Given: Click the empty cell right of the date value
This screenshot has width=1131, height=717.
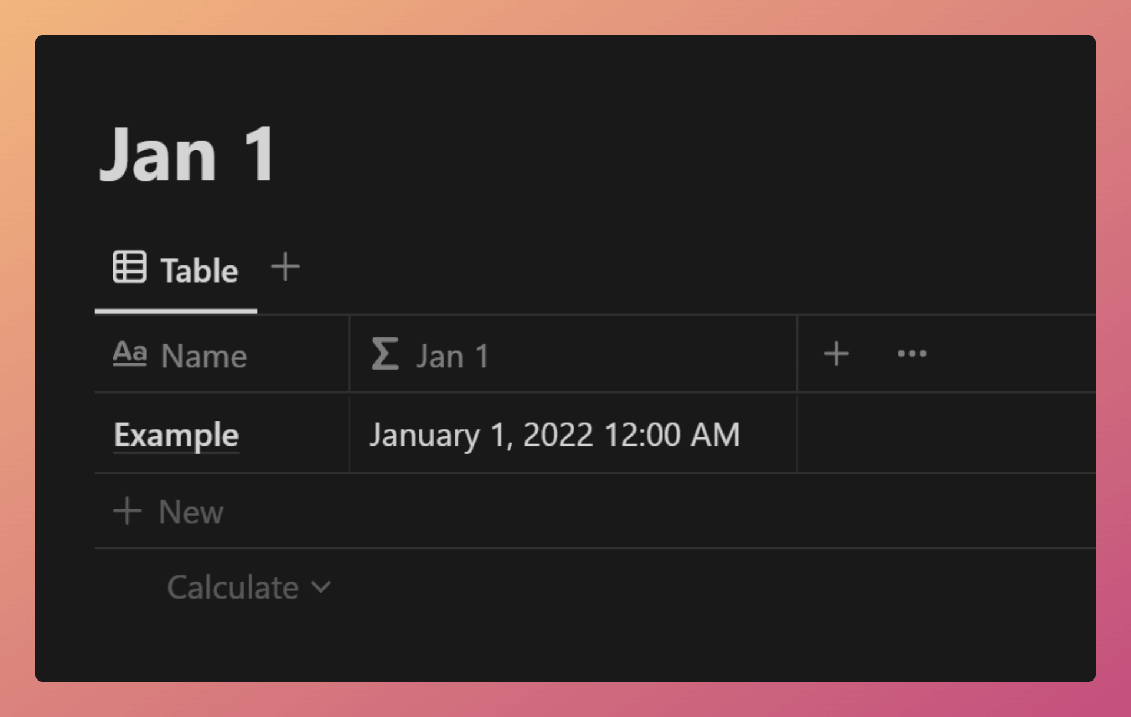Looking at the screenshot, I should point(947,433).
